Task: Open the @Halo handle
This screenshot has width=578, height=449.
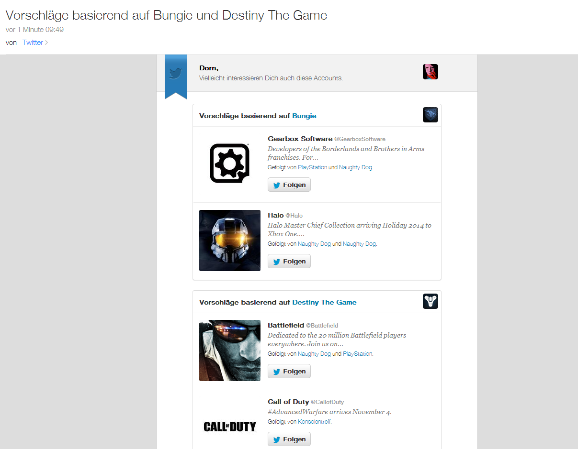Action: click(294, 216)
